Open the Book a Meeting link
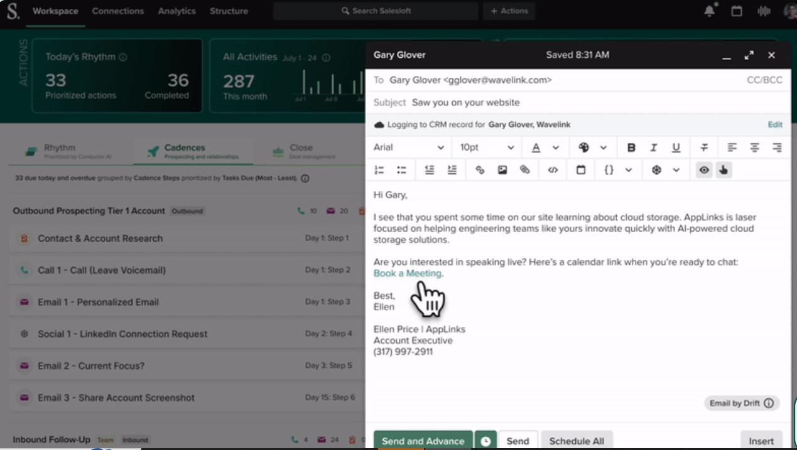The width and height of the screenshot is (797, 450). point(408,274)
